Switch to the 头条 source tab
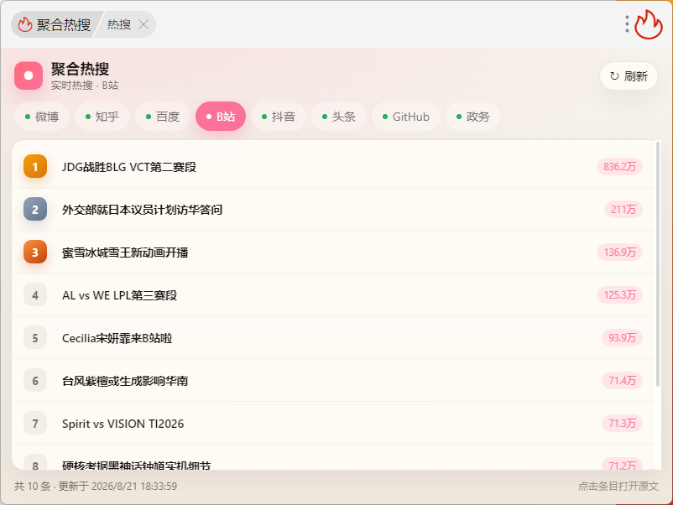Viewport: 673px width, 505px height. tap(339, 117)
